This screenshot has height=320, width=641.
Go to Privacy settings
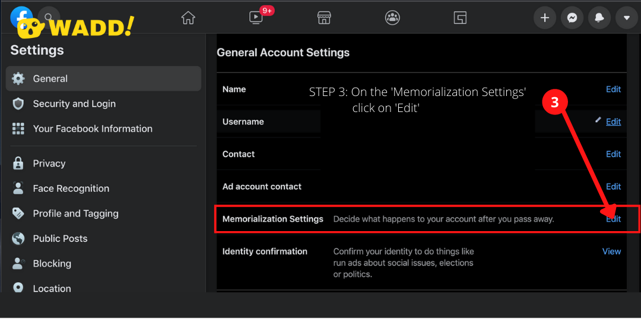click(x=103, y=164)
